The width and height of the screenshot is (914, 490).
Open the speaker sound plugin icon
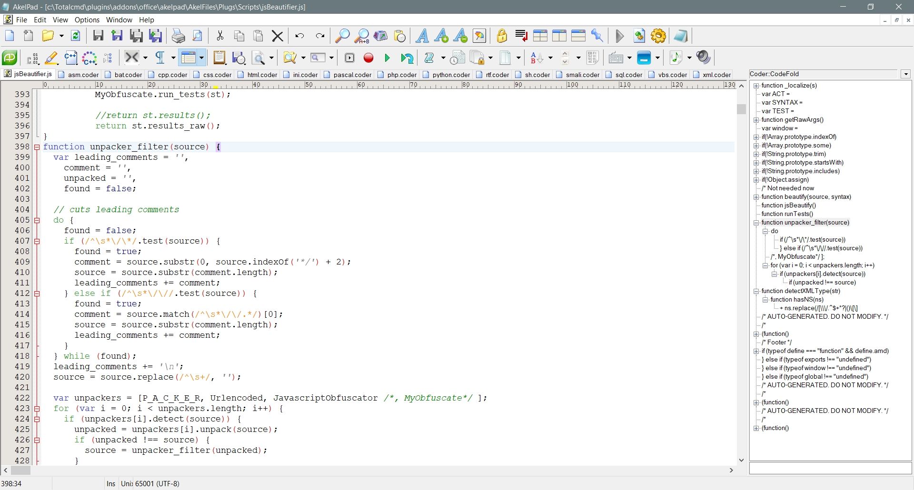(703, 58)
